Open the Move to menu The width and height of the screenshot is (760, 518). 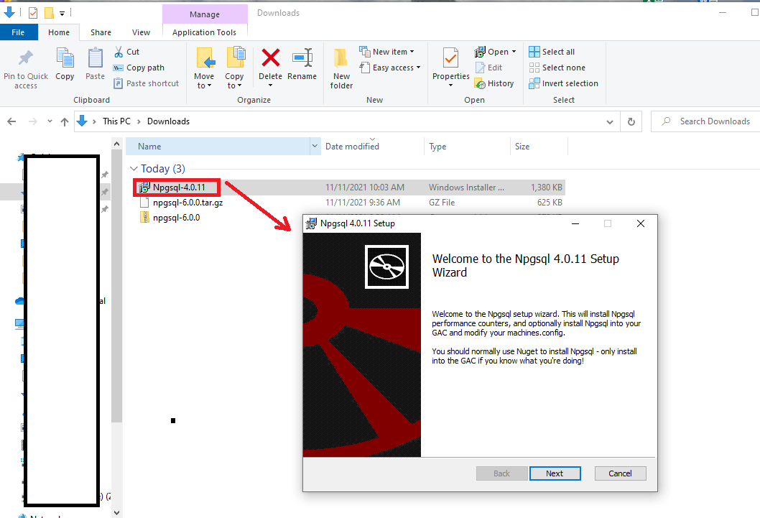point(204,68)
